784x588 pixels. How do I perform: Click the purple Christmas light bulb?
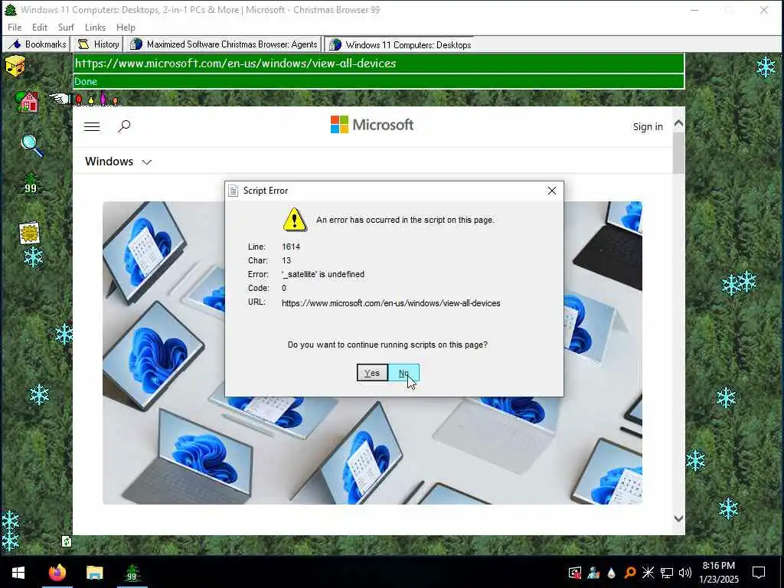[103, 99]
